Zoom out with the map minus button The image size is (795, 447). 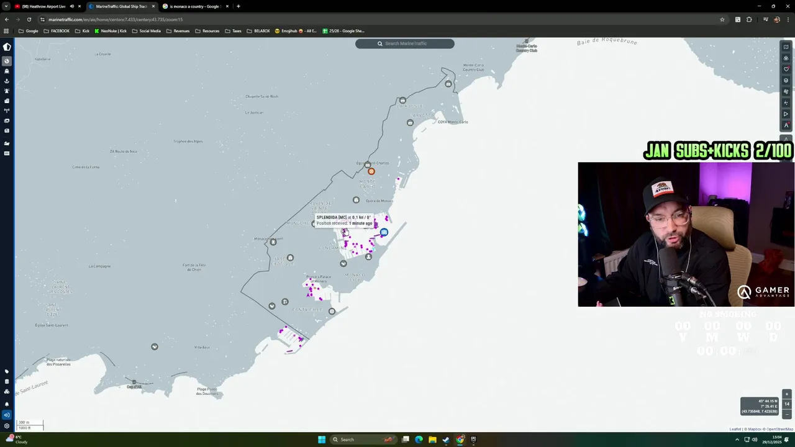(787, 414)
